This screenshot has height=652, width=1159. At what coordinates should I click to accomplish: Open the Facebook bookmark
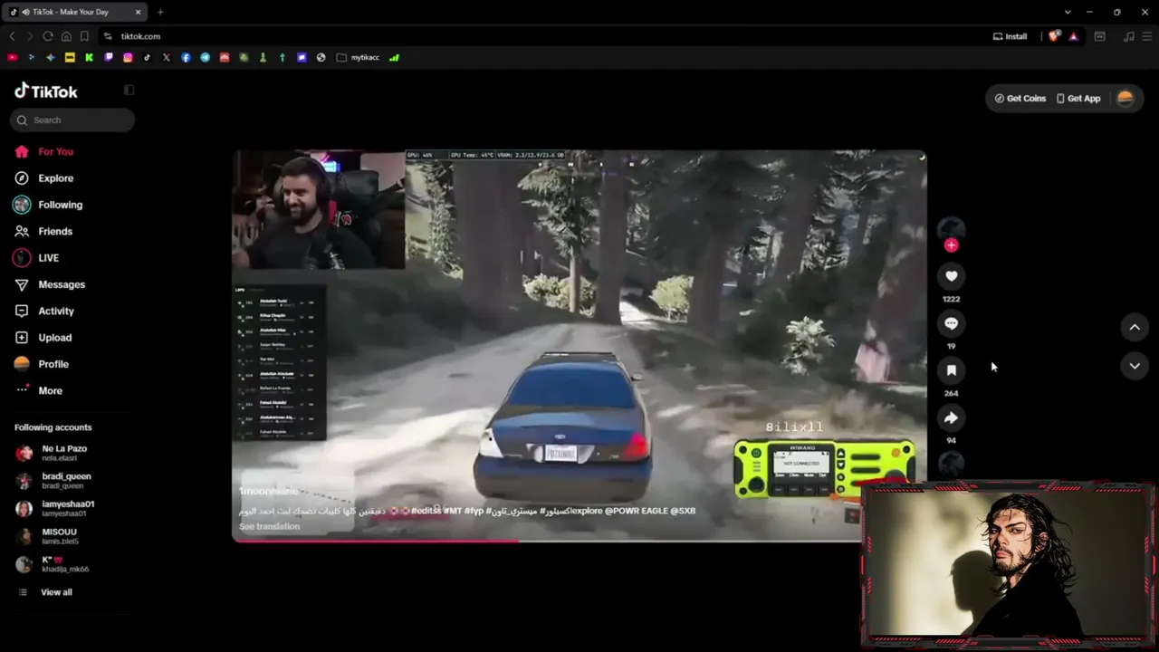pyautogui.click(x=186, y=57)
